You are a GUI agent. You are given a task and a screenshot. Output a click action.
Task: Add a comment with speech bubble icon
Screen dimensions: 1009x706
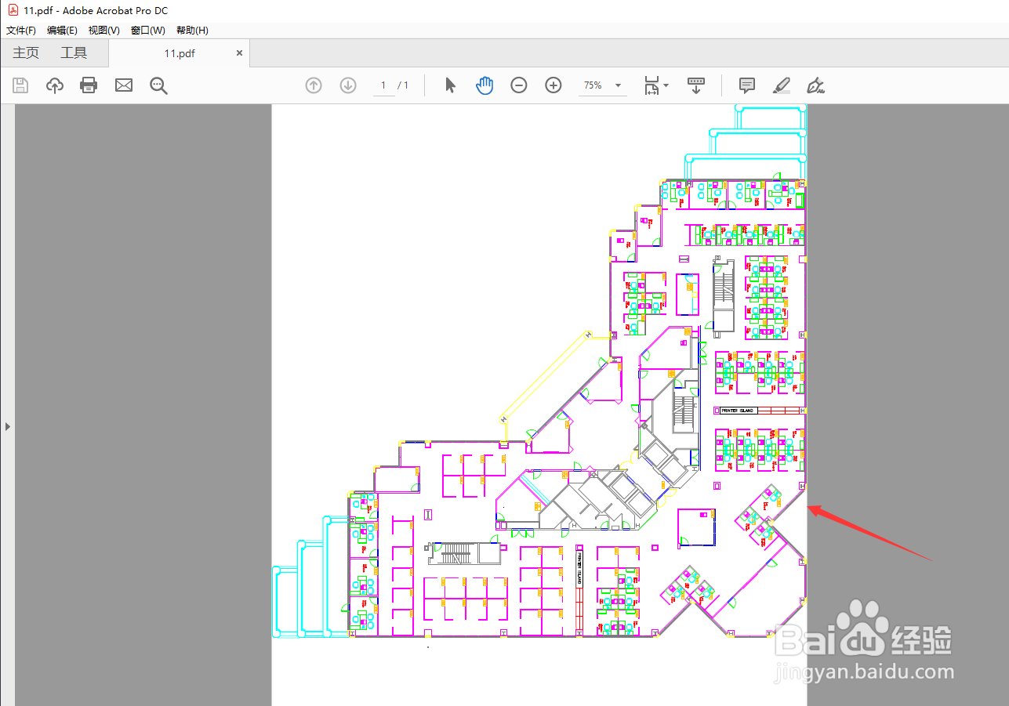coord(747,85)
